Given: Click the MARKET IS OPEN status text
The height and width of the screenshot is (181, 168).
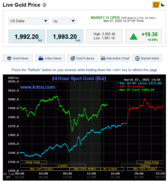Looking at the screenshot, I should [105, 18].
